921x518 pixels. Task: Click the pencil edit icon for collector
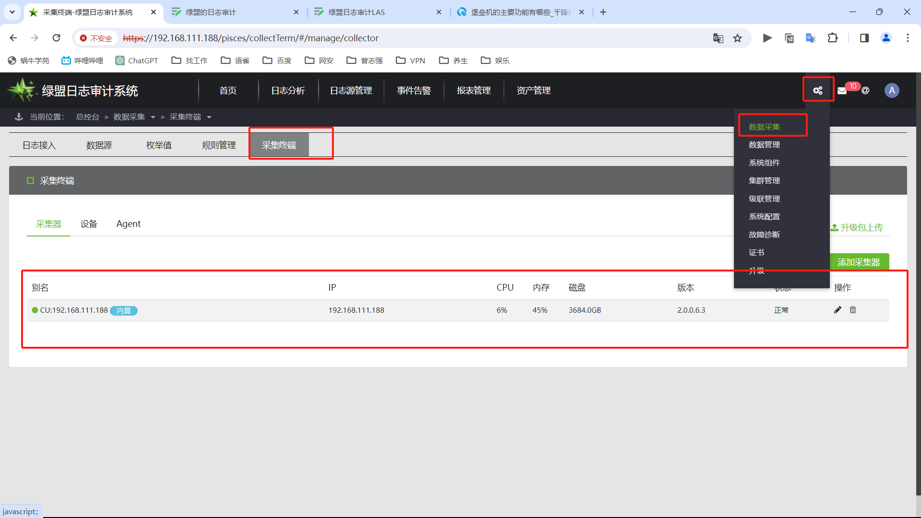(x=838, y=310)
